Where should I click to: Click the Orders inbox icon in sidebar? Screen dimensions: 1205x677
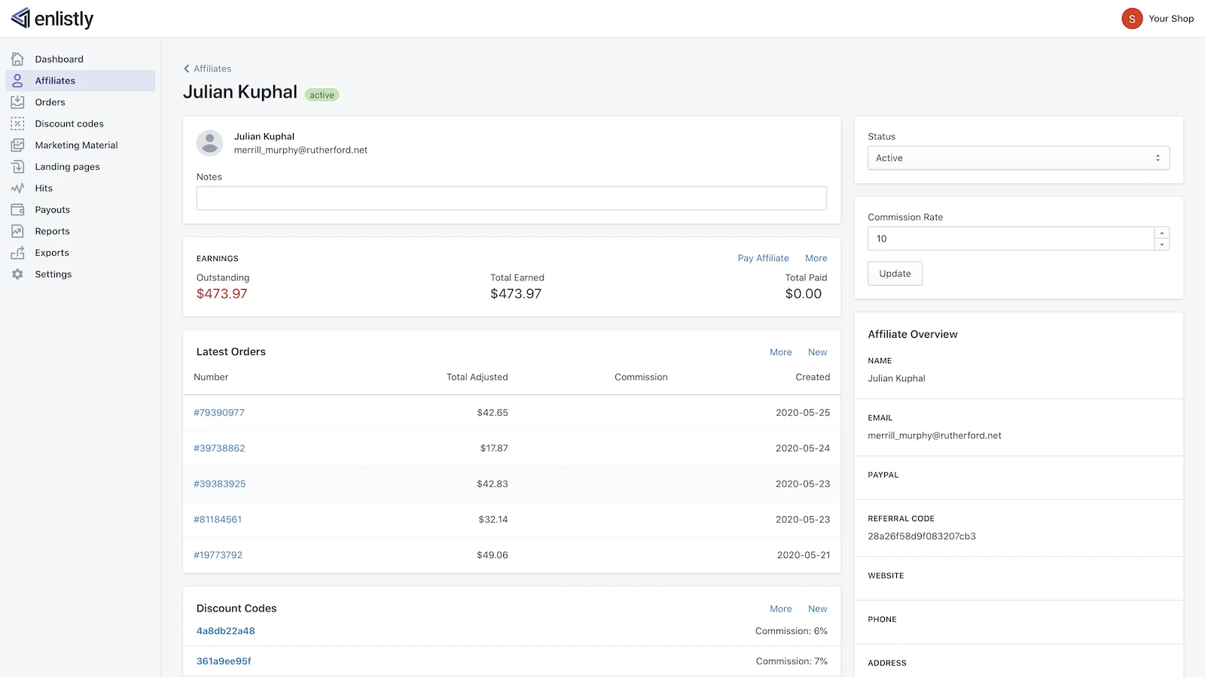coord(17,102)
